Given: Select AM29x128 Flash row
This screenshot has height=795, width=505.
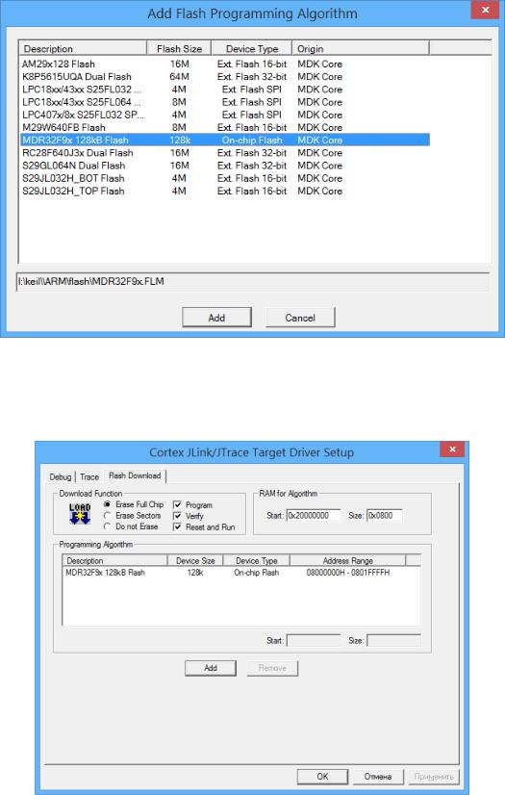Looking at the screenshot, I should point(225,64).
